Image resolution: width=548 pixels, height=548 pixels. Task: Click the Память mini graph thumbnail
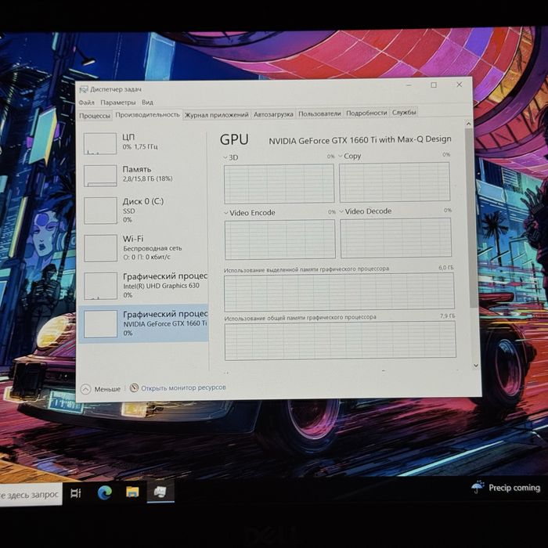(x=100, y=176)
